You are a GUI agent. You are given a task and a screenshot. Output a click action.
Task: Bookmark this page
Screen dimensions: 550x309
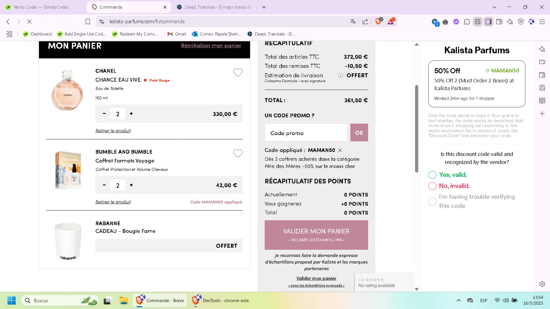(x=88, y=22)
